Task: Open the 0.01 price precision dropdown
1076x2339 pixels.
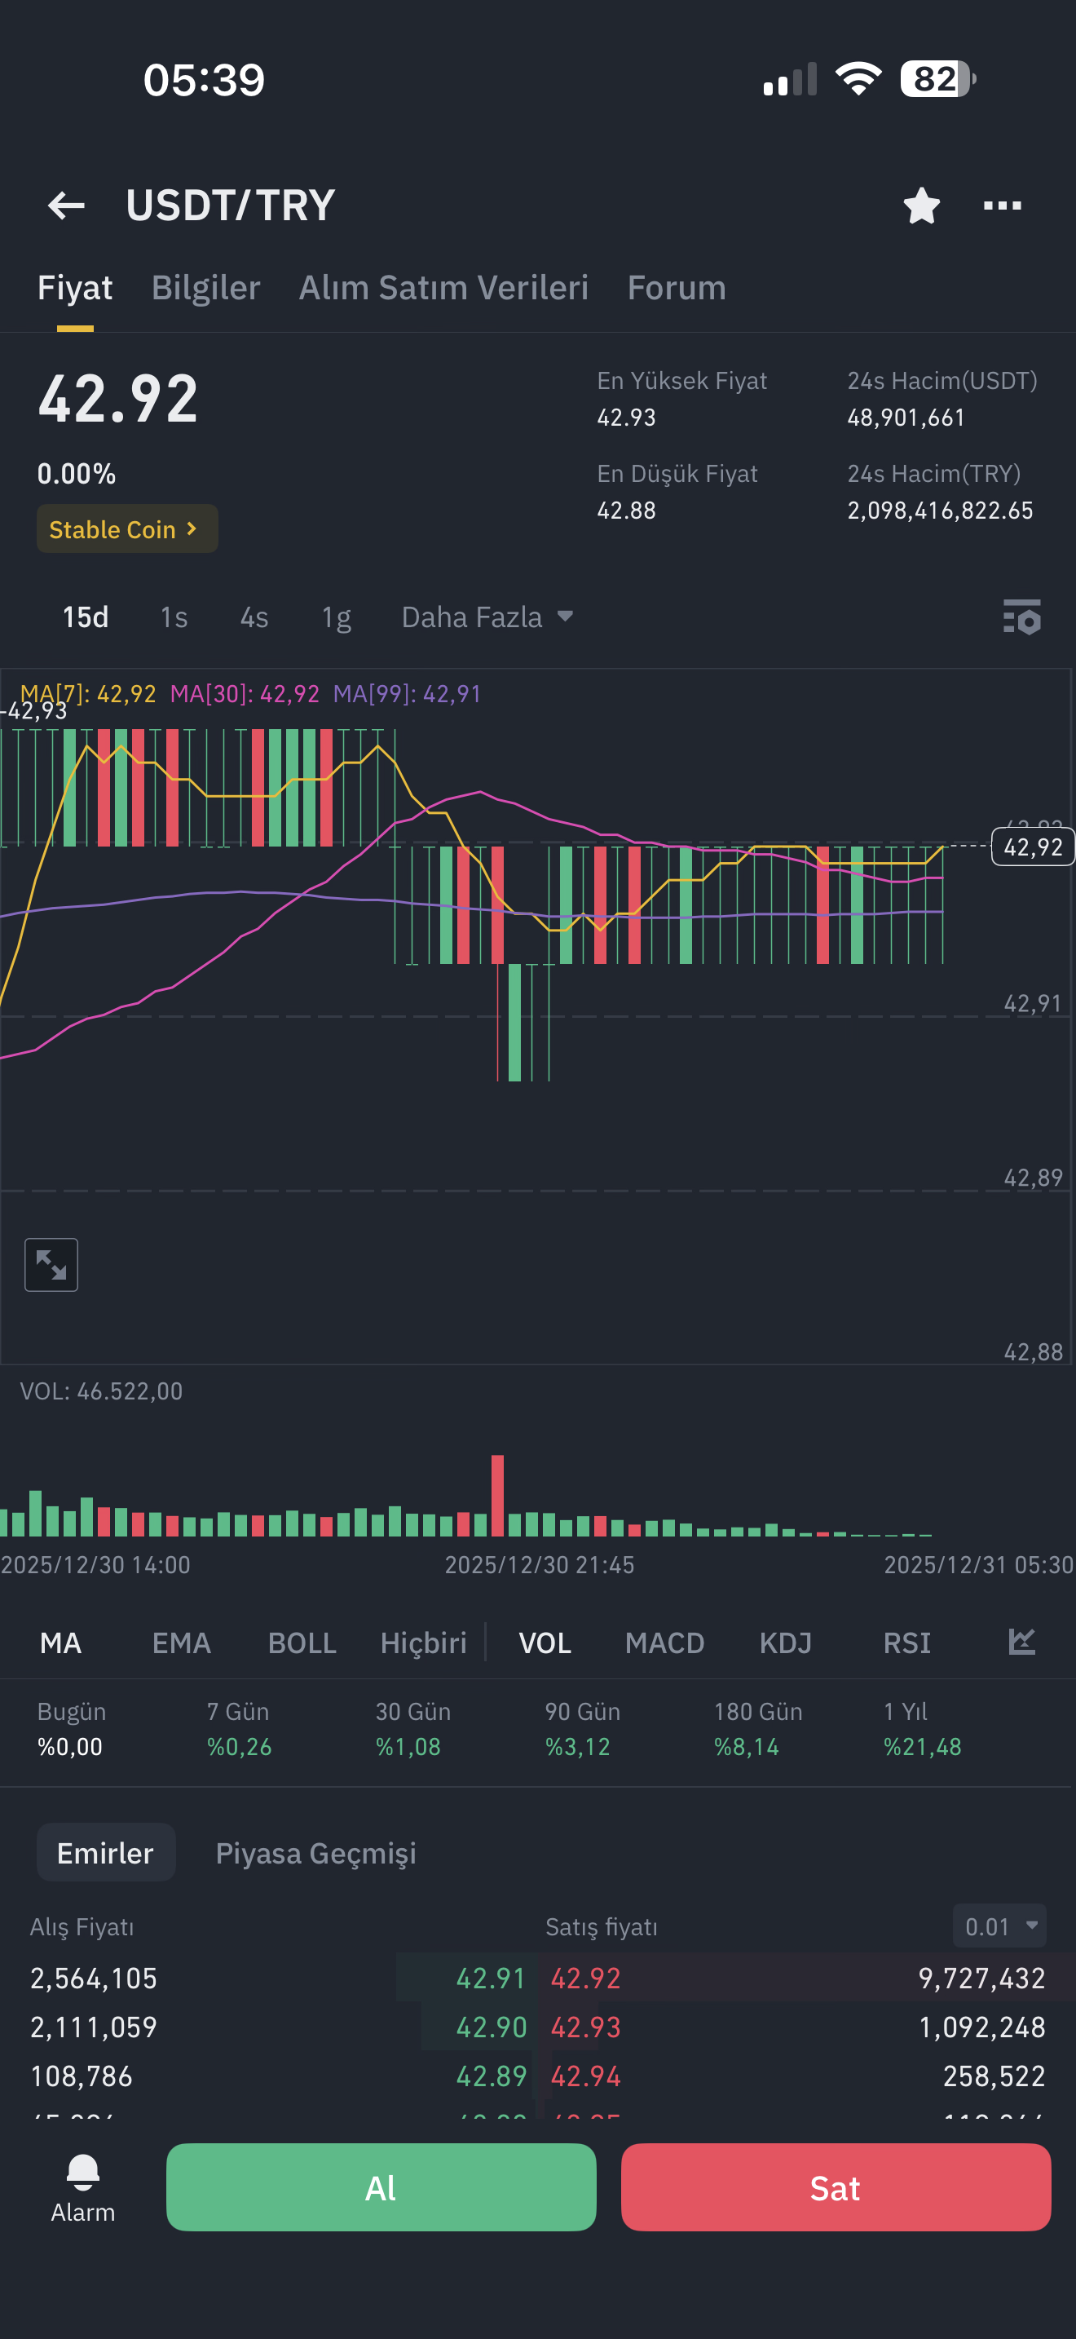Action: (1000, 1926)
